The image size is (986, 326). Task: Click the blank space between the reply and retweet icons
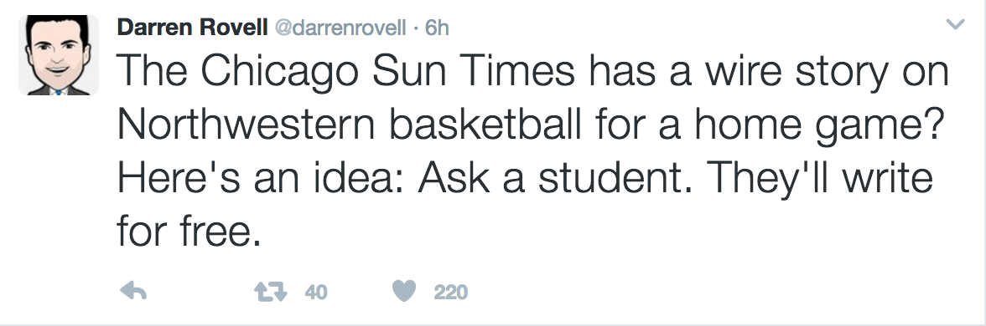point(200,292)
